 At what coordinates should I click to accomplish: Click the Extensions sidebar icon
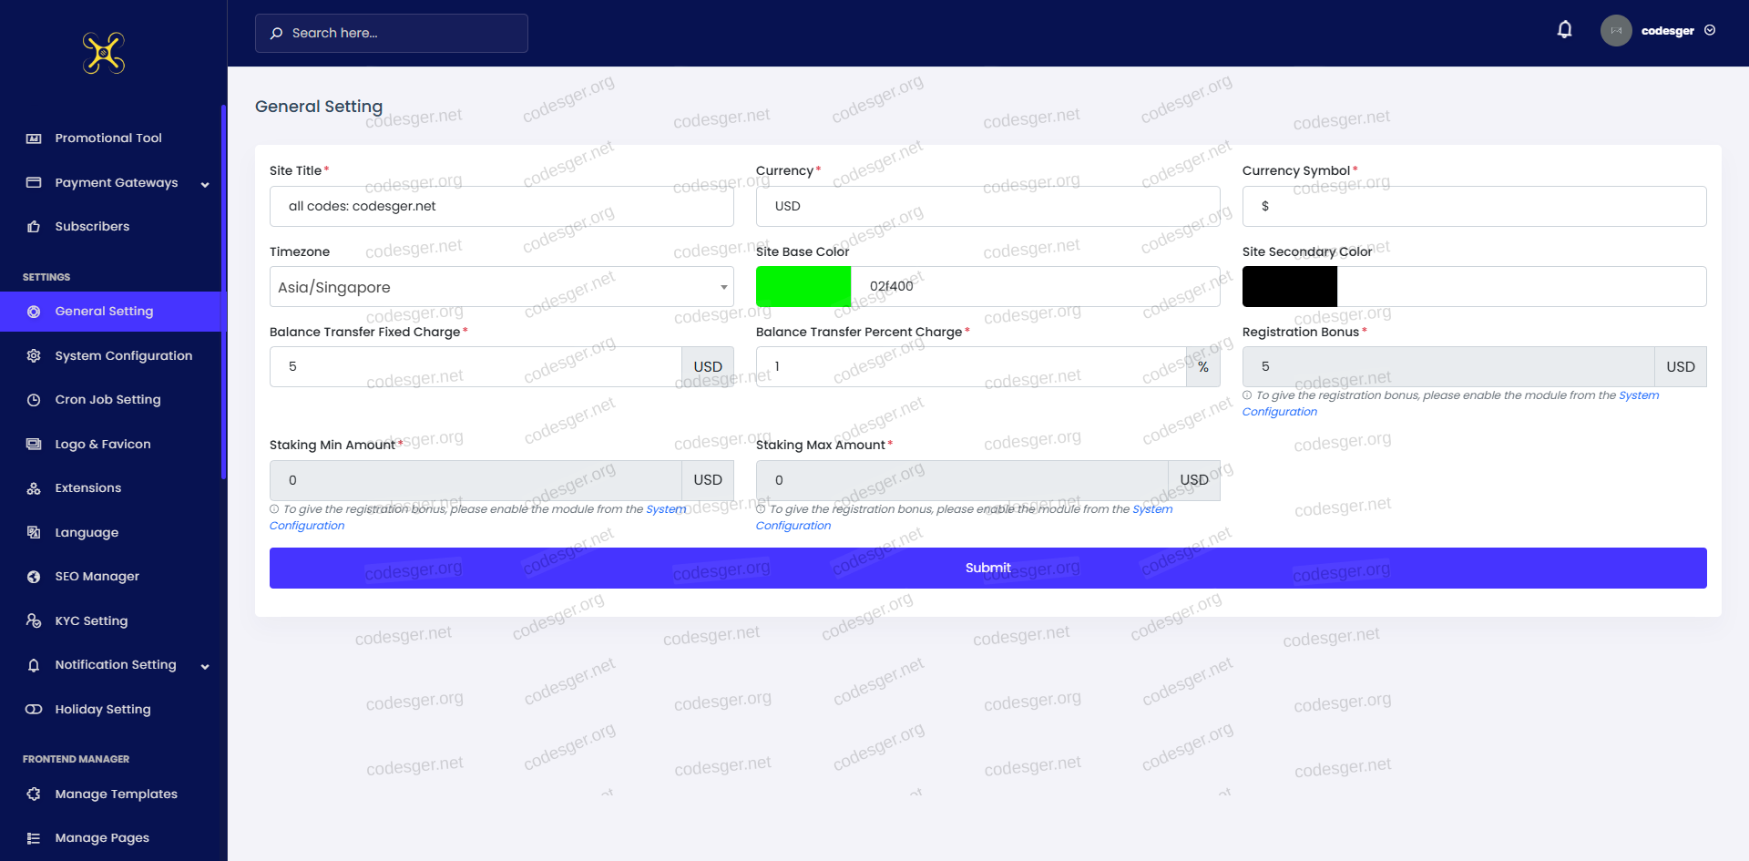click(34, 488)
